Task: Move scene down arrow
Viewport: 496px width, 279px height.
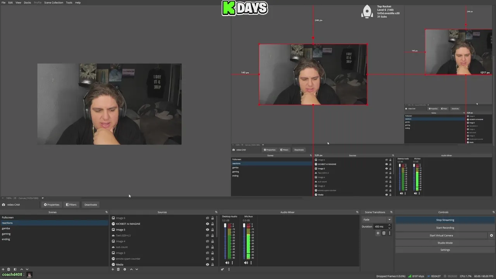Action: click(27, 269)
